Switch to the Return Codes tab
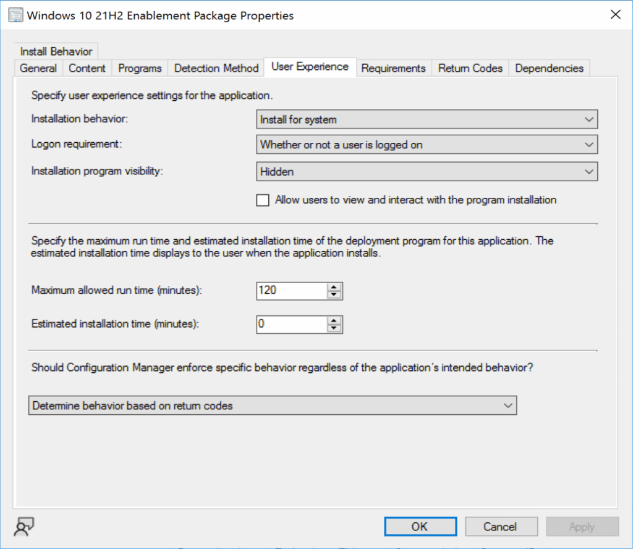This screenshot has height=549, width=633. 470,68
